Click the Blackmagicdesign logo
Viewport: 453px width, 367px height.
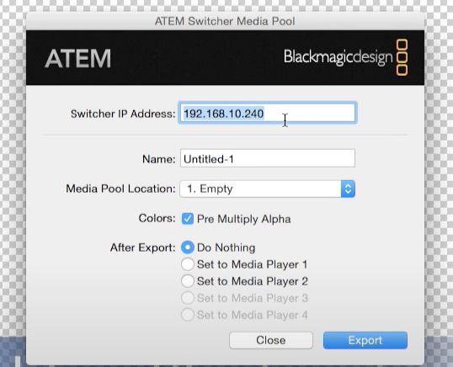coord(346,57)
